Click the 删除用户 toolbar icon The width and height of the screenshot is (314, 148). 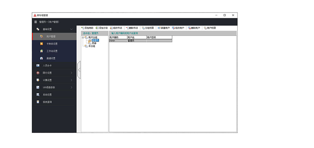(x=189, y=28)
